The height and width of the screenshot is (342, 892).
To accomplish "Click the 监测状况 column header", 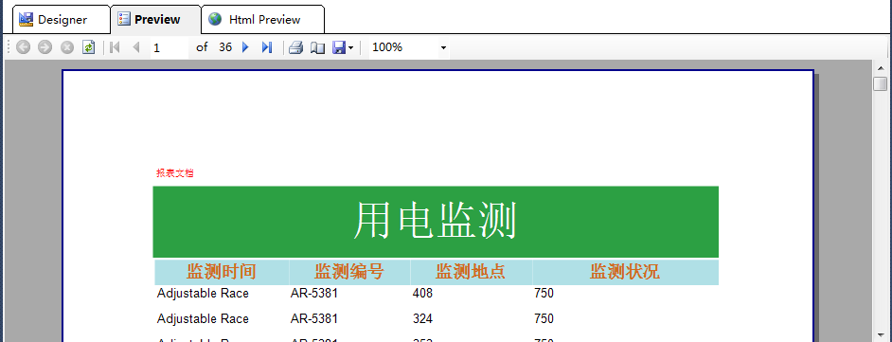I will [x=625, y=272].
